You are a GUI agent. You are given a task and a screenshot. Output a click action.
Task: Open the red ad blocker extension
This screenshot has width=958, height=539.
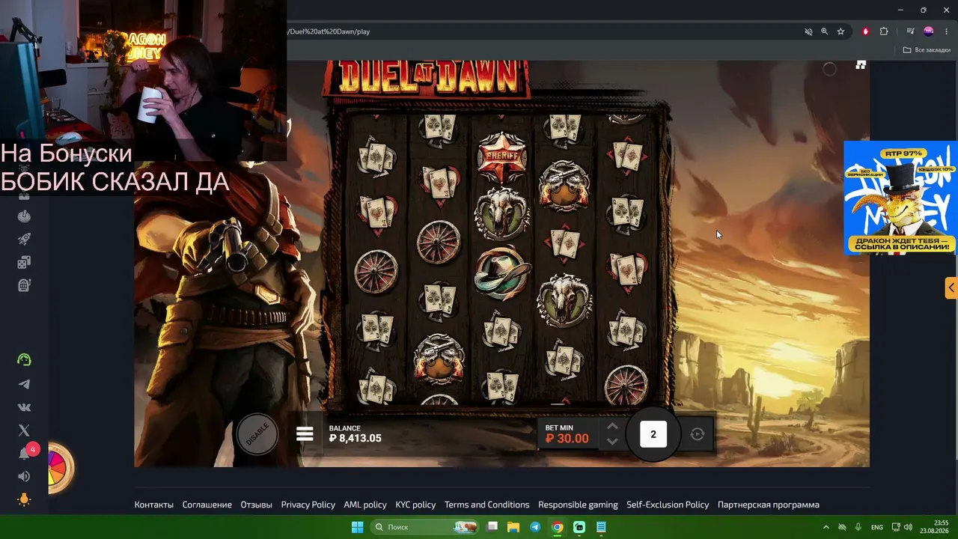click(866, 31)
